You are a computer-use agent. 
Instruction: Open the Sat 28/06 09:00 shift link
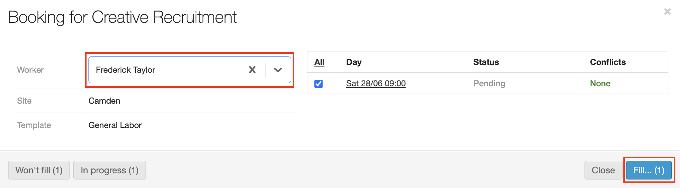pos(376,84)
